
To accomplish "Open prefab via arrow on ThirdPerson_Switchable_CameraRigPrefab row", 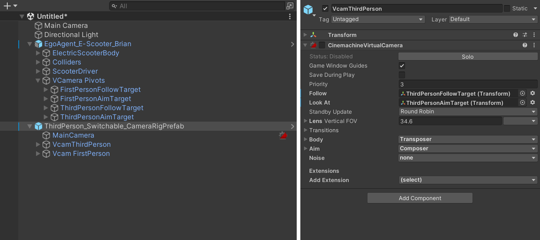I will [293, 126].
